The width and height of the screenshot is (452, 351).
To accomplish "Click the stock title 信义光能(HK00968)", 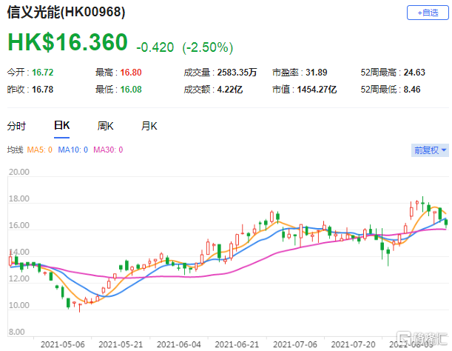I will click(66, 12).
